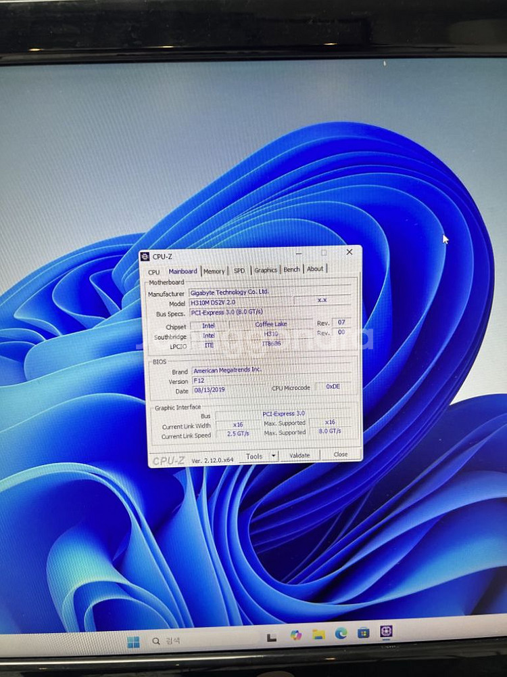Click the BIOS Date 08/13/2019 value
This screenshot has width=507, height=677.
(231, 390)
